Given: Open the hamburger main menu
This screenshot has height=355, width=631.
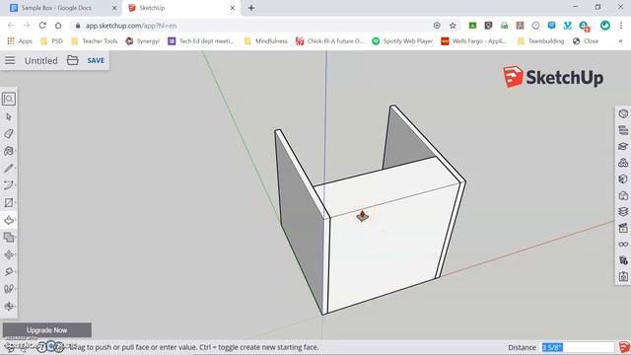Looking at the screenshot, I should click(10, 60).
